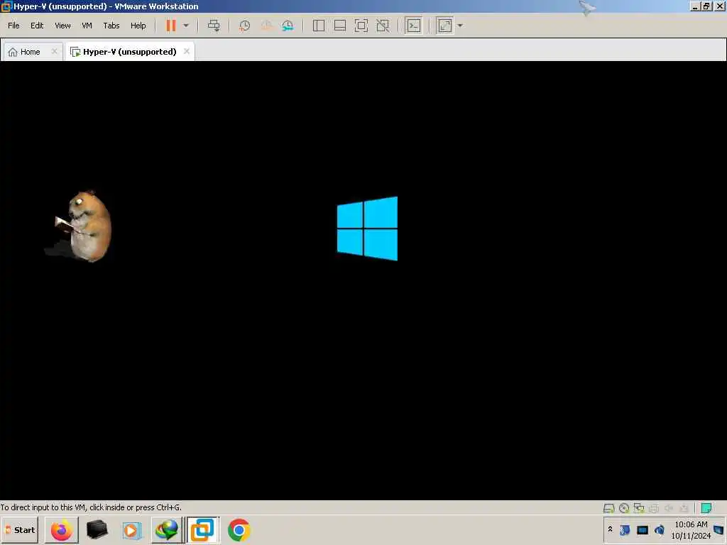Click the hard disk status bar icon
This screenshot has width=727, height=545.
click(608, 508)
